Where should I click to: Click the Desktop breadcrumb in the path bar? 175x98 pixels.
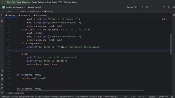click(x=23, y=11)
